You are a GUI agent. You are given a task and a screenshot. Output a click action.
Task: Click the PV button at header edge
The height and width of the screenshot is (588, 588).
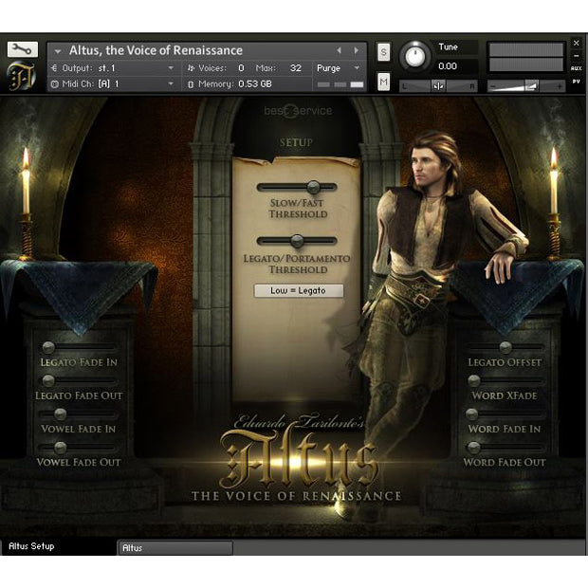point(576,83)
